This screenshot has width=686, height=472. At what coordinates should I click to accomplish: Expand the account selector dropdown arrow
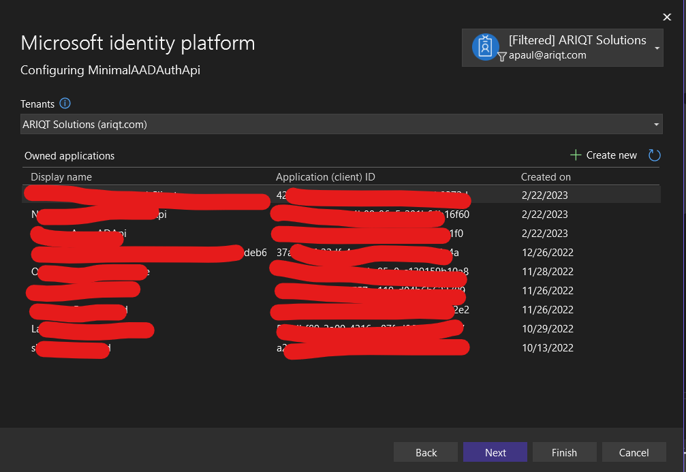click(x=657, y=48)
